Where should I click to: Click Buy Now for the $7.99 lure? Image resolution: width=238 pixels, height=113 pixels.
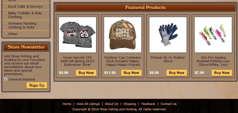pyautogui.click(x=222, y=73)
